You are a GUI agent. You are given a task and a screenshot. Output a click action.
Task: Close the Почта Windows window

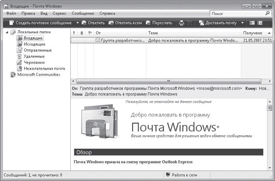tap(267, 6)
